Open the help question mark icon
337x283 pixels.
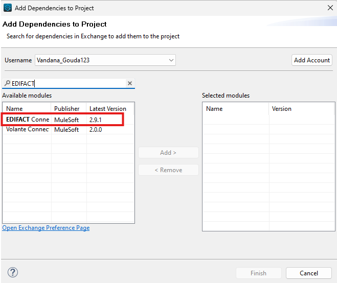13,272
